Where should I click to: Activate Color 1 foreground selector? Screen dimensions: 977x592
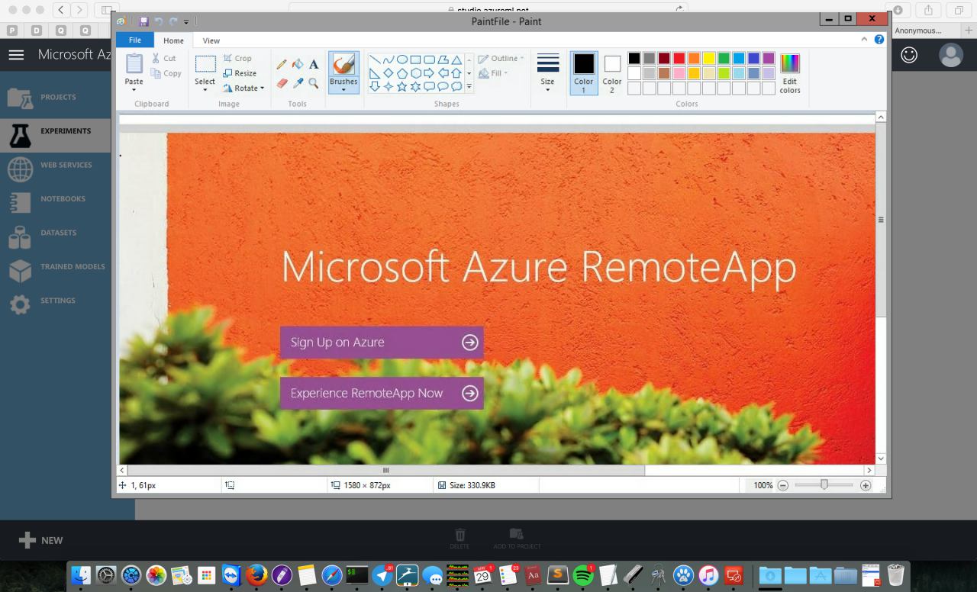584,73
